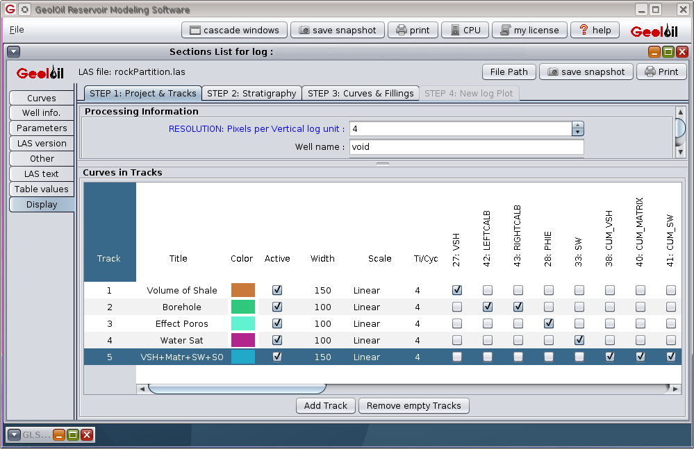
Task: Click the GeolOil logo at top right
Action: click(x=654, y=31)
